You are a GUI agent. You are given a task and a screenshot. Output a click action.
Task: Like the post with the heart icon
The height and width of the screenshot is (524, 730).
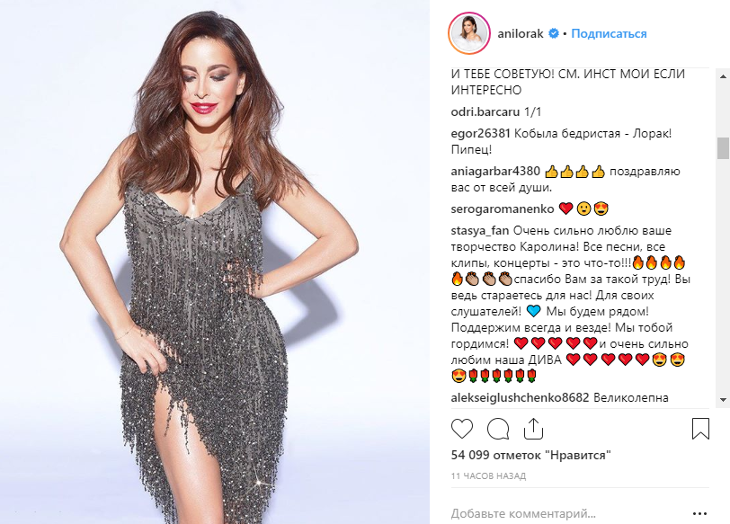click(462, 429)
